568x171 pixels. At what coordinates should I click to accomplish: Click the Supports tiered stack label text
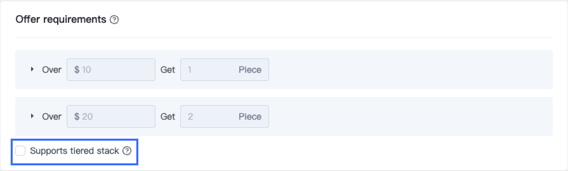(x=74, y=151)
